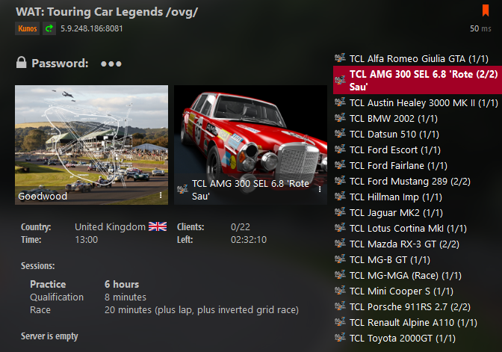
Task: Click the password lock icon
Action: (x=21, y=63)
